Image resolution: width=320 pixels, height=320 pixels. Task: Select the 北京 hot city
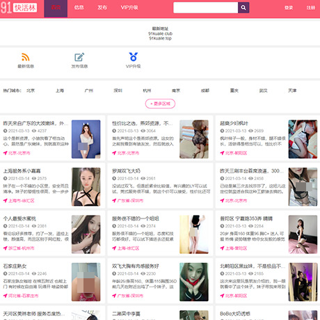coord(31,90)
